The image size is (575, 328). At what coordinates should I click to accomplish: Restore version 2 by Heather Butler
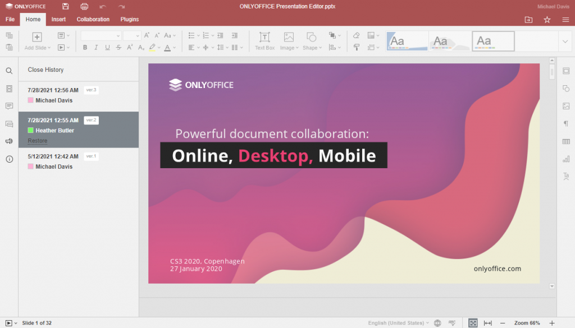coord(37,141)
